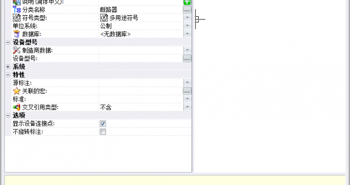Open the 关联的宏 browse button
This screenshot has height=185, width=350.
pos(187,91)
